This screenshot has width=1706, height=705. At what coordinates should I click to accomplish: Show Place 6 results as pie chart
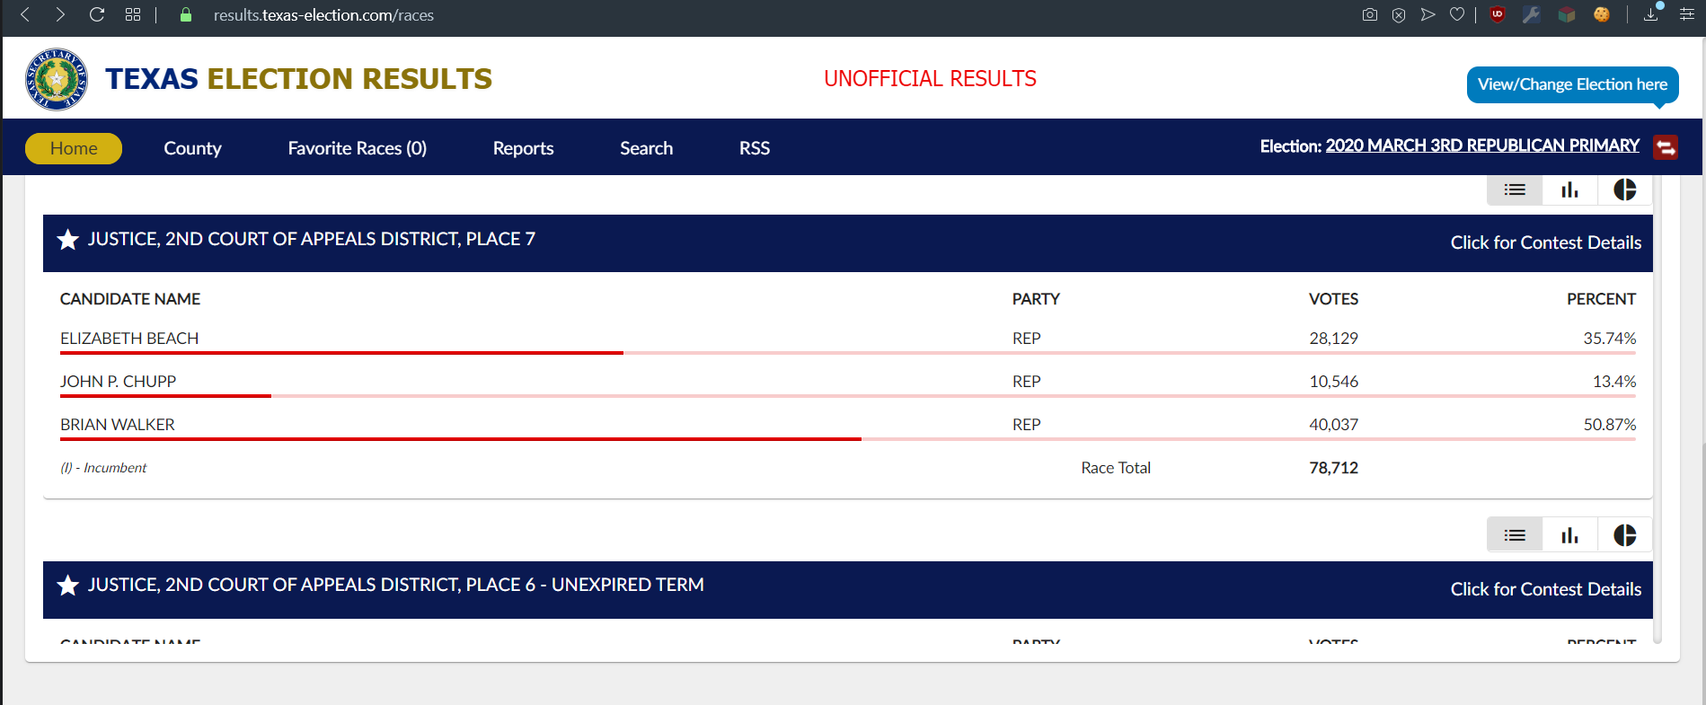1624,535
